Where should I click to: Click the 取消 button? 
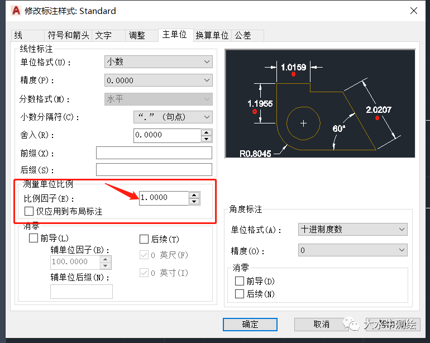tap(321, 325)
